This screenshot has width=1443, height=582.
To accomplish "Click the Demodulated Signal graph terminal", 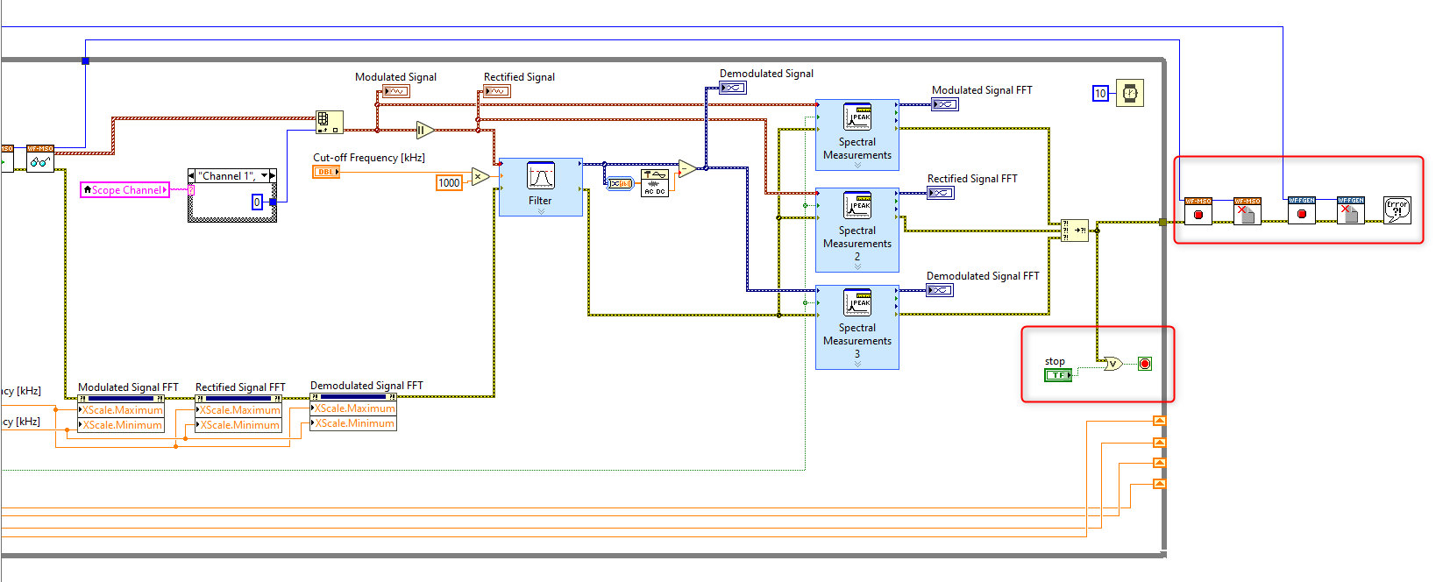I will (x=733, y=88).
